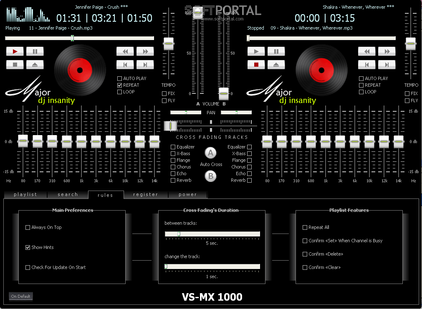Click deck A tempo slider handle
Screen dimensions: 422x309
click(x=169, y=43)
